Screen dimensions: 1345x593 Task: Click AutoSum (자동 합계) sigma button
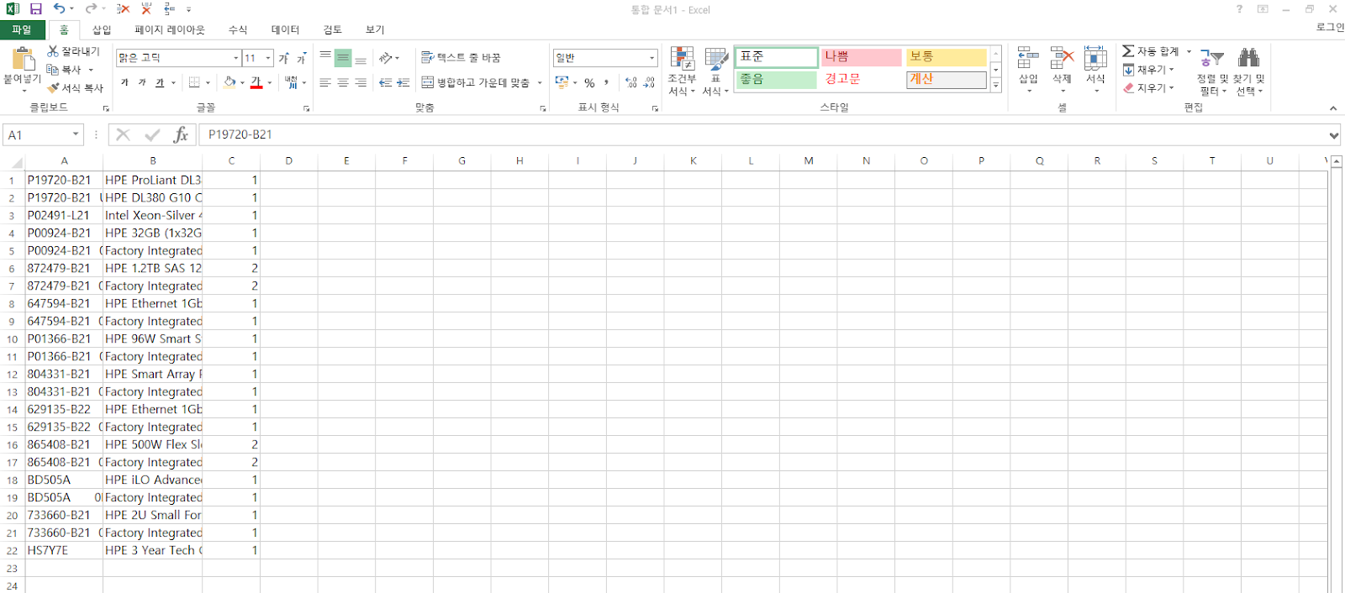[x=1150, y=51]
